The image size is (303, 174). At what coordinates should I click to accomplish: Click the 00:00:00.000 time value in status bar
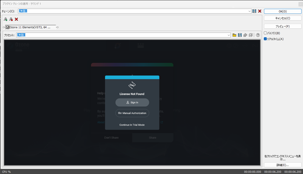click(x=253, y=172)
